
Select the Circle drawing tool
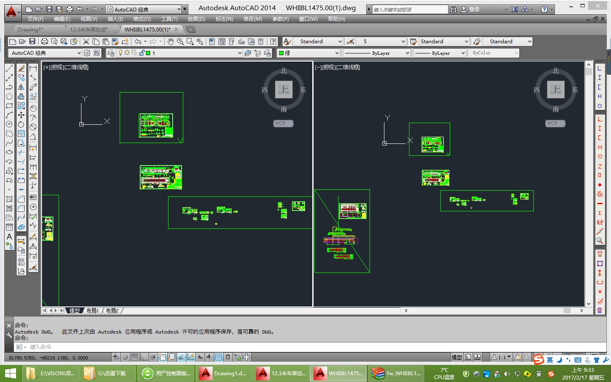pos(9,124)
